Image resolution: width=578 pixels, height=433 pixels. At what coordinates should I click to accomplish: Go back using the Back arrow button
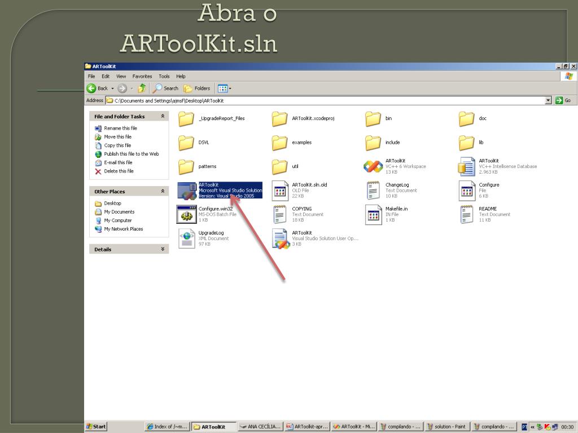[97, 89]
